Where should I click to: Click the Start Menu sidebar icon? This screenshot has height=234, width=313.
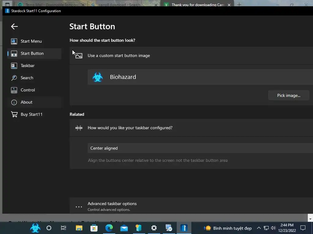(14, 41)
